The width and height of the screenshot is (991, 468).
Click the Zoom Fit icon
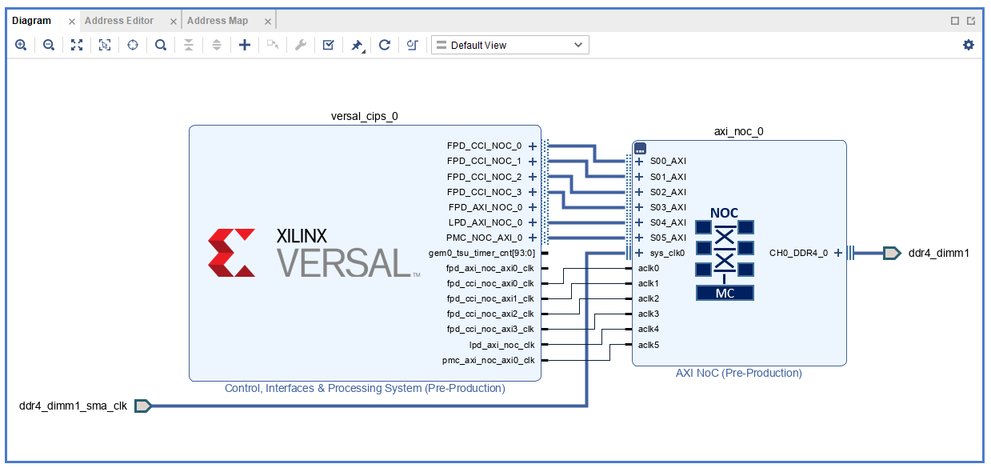tap(77, 45)
